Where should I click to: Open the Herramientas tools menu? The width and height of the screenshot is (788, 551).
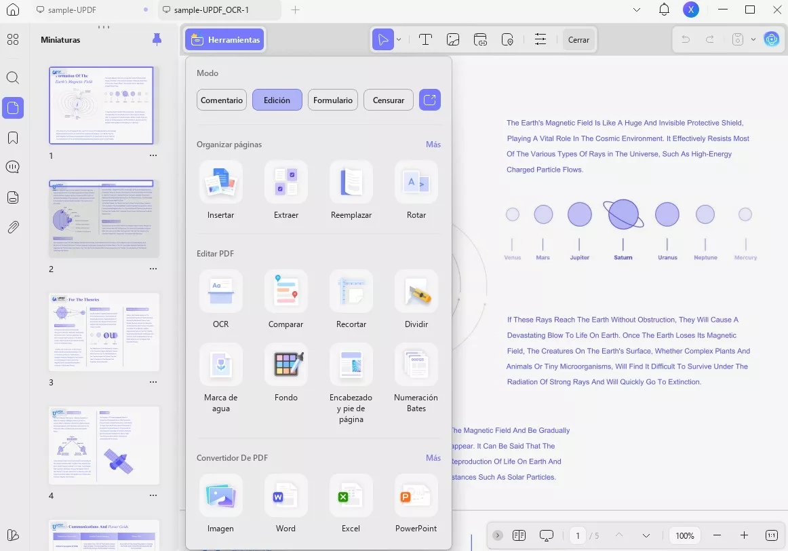[224, 40]
